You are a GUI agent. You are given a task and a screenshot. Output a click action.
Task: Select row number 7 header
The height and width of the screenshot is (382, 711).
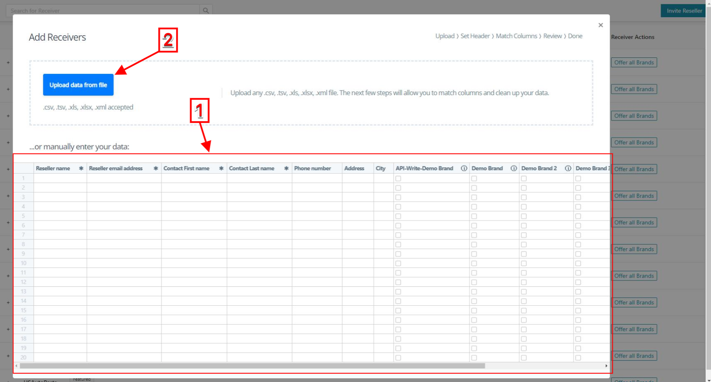23,235
